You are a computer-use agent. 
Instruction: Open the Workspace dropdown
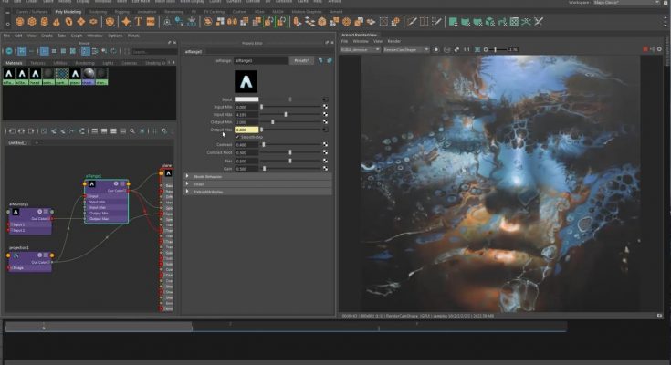[x=625, y=3]
